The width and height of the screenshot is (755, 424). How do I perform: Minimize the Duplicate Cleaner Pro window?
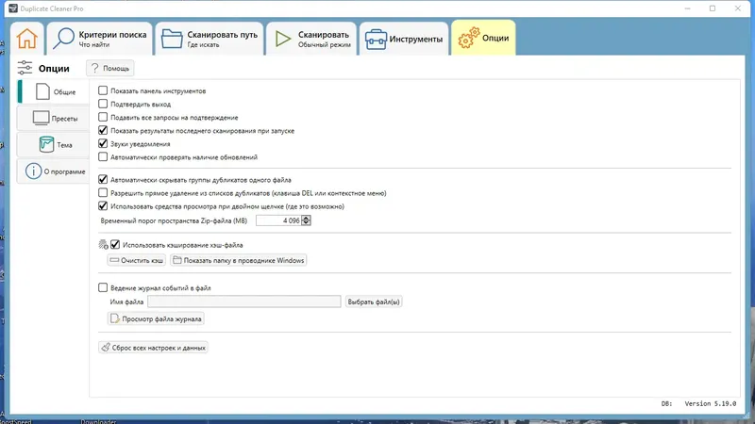coord(688,8)
